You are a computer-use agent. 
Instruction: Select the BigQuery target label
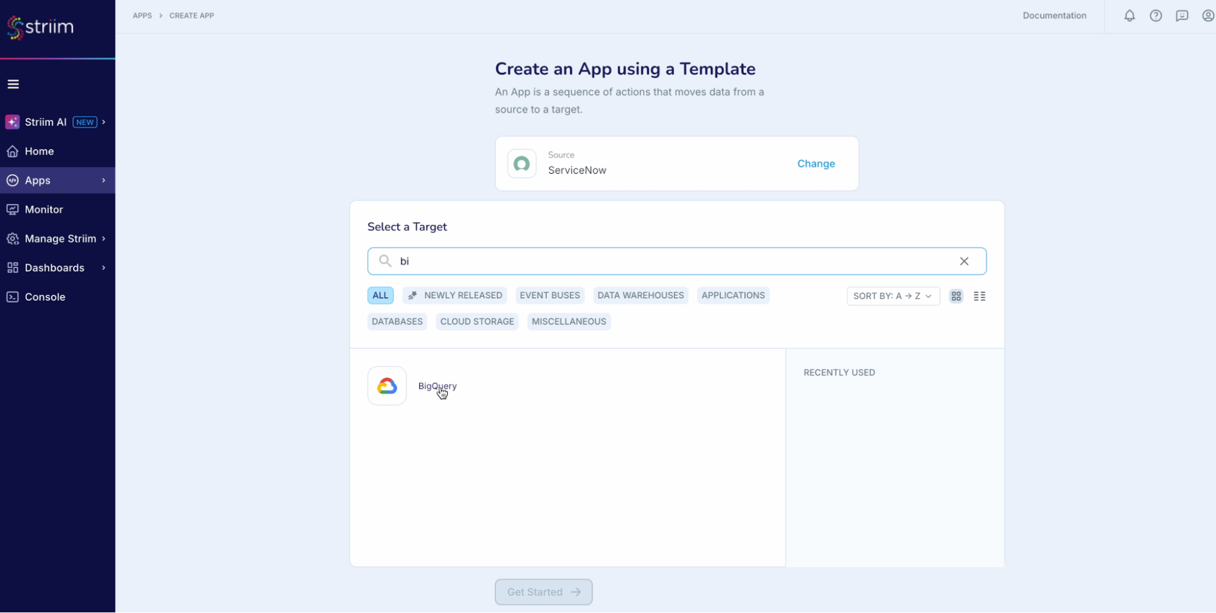tap(437, 386)
